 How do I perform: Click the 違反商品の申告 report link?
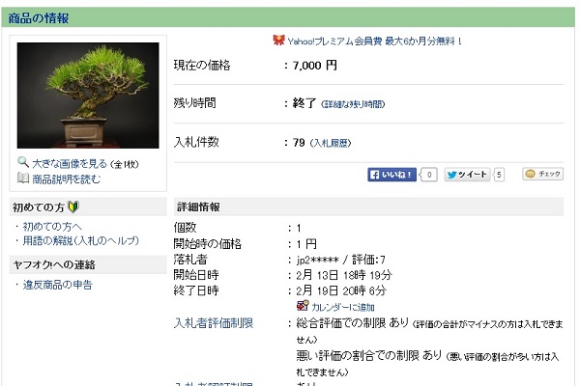57,285
